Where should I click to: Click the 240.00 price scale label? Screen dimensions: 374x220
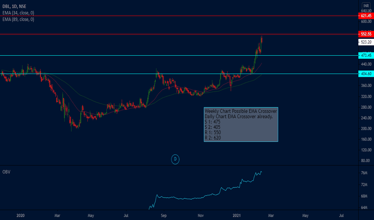(x=366, y=118)
